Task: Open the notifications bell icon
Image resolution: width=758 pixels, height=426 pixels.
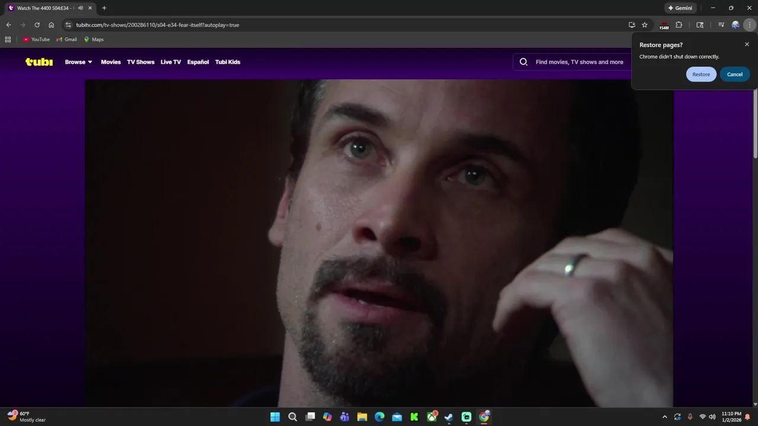Action: click(x=747, y=417)
